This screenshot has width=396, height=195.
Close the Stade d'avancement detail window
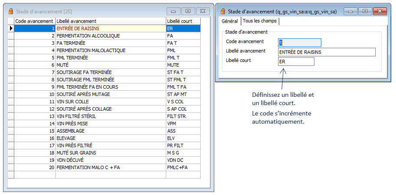point(380,11)
